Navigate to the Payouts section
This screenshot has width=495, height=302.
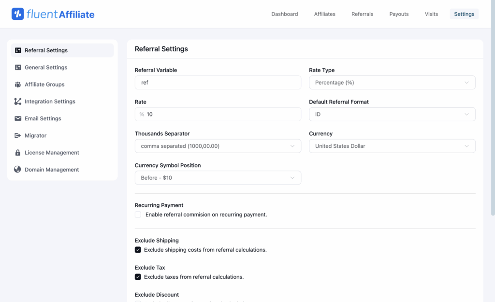[x=399, y=14]
